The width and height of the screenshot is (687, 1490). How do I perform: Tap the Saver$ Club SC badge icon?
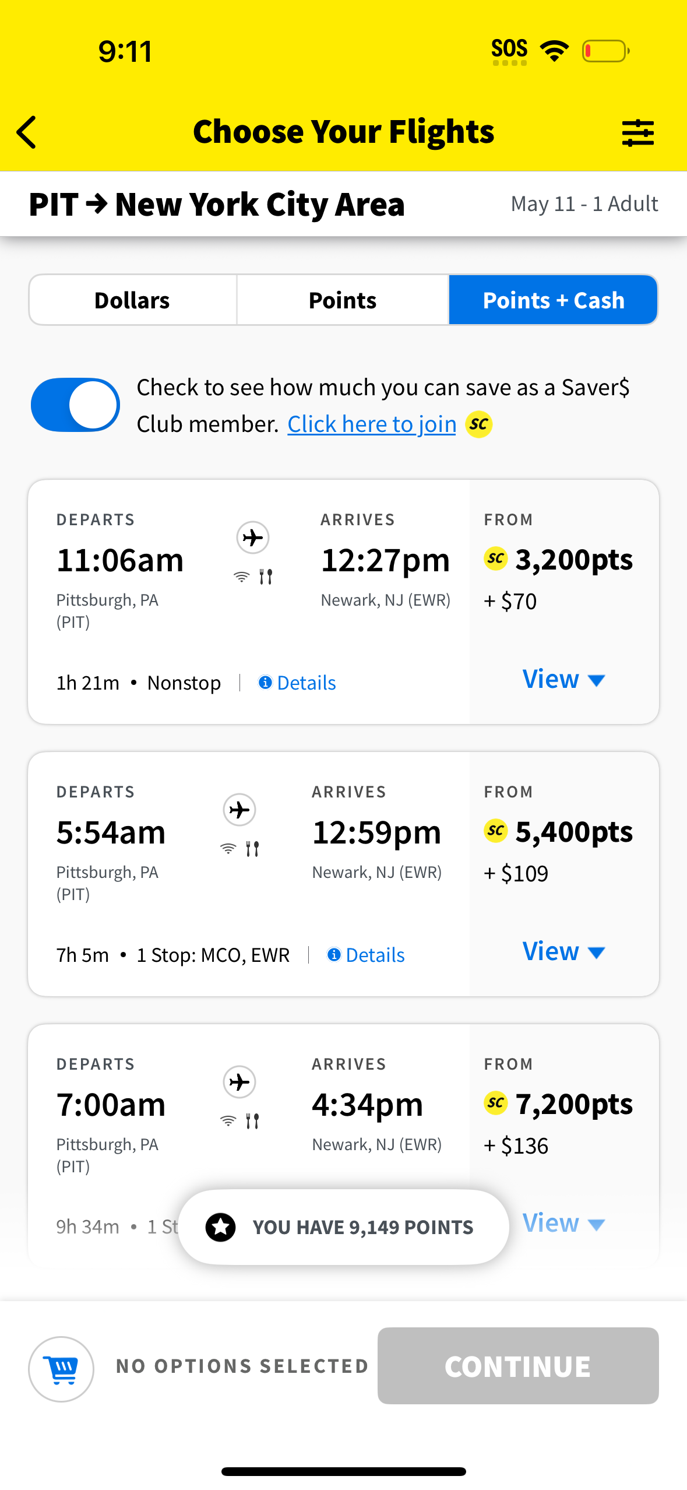pyautogui.click(x=479, y=424)
